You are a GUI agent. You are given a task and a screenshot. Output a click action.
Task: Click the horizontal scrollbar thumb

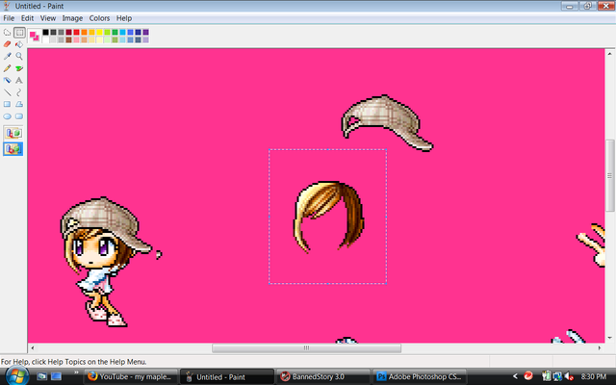(306, 348)
